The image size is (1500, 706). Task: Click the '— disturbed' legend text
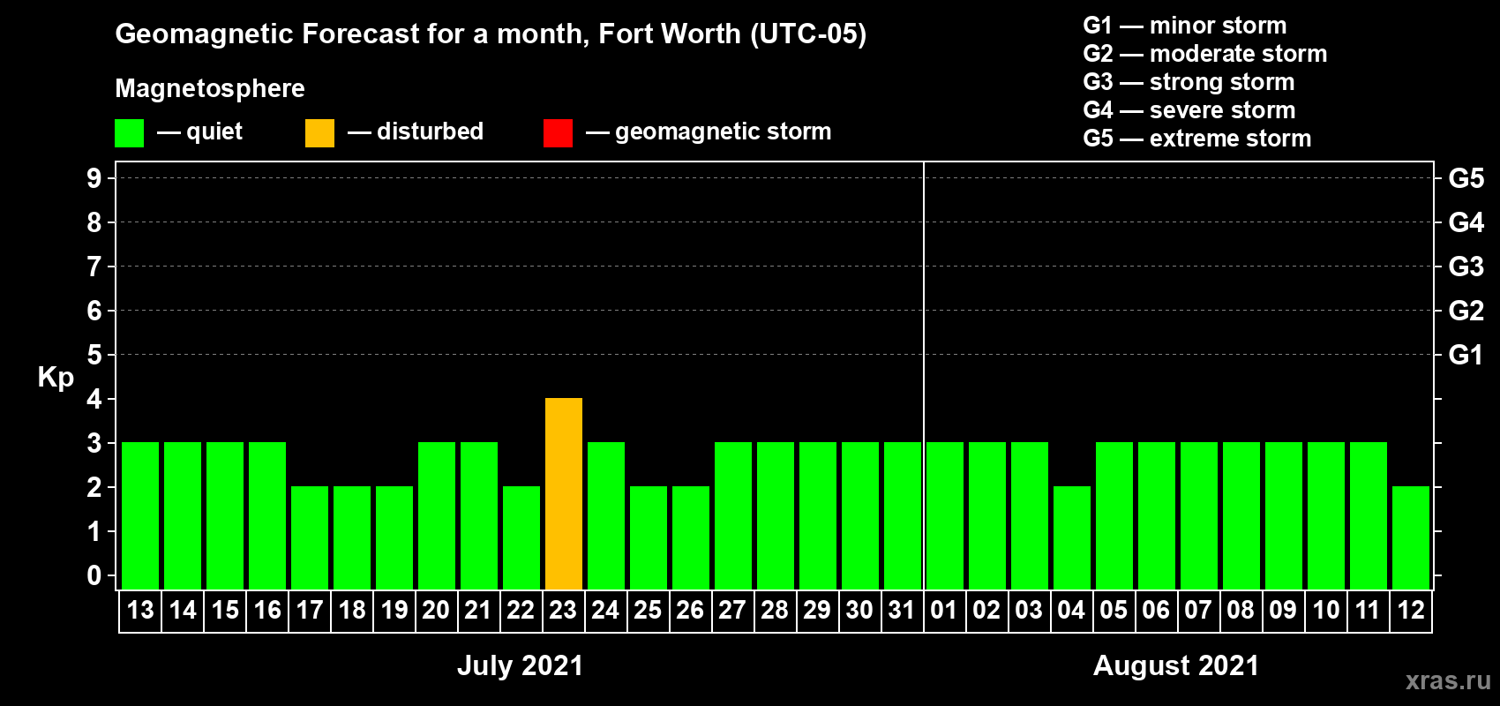(416, 131)
